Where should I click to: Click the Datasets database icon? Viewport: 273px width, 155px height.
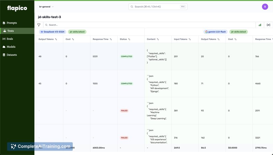[4, 55]
